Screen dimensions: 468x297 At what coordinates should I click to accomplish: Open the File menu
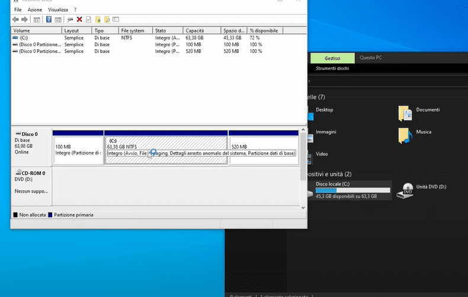pos(18,10)
